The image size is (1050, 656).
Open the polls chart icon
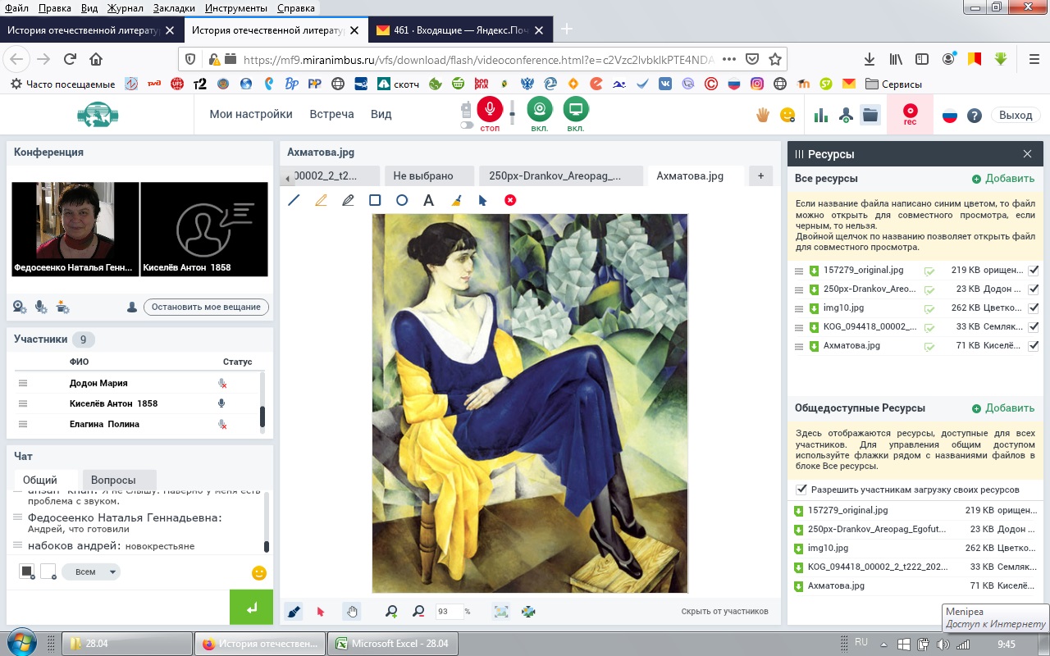pos(821,116)
